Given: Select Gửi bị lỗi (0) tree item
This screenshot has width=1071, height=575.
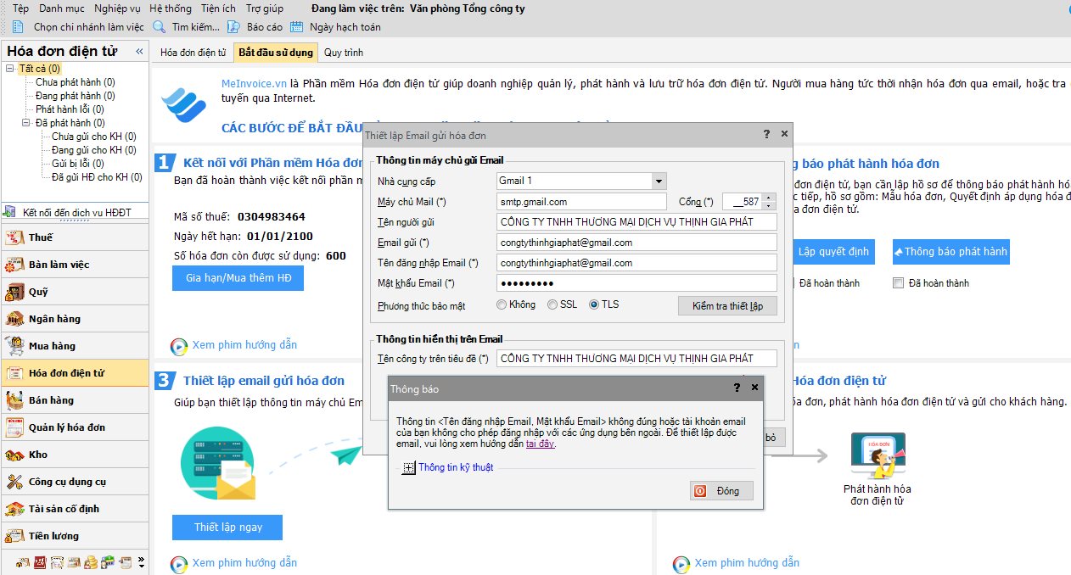Looking at the screenshot, I should click(x=77, y=164).
